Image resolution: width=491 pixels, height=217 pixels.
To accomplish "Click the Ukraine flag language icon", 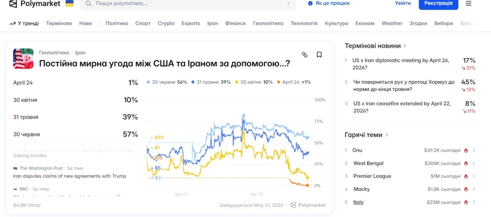I will pyautogui.click(x=70, y=4).
